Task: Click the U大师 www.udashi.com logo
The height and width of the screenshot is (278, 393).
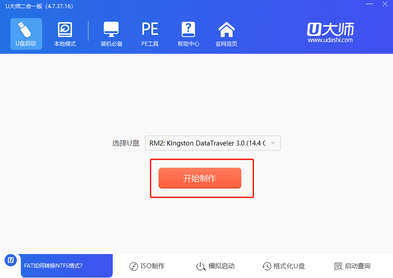Action: coord(331,33)
